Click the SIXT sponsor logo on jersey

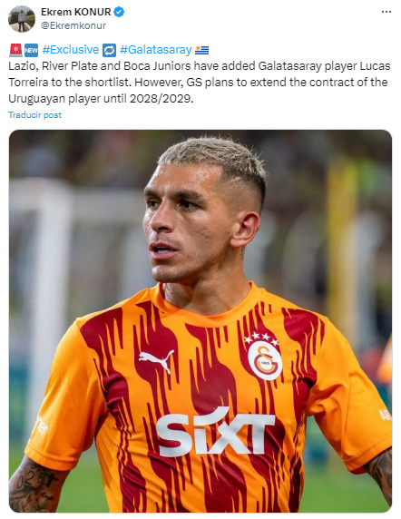coord(215,432)
